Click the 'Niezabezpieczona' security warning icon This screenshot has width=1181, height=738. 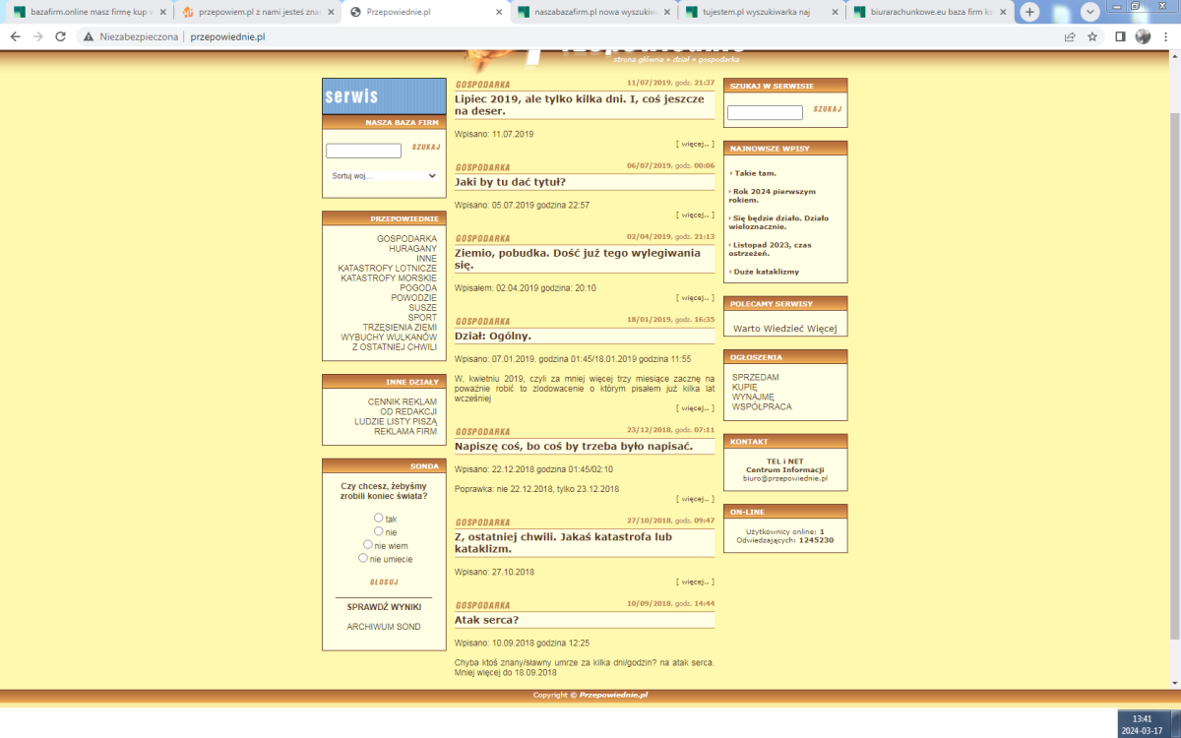(x=90, y=36)
